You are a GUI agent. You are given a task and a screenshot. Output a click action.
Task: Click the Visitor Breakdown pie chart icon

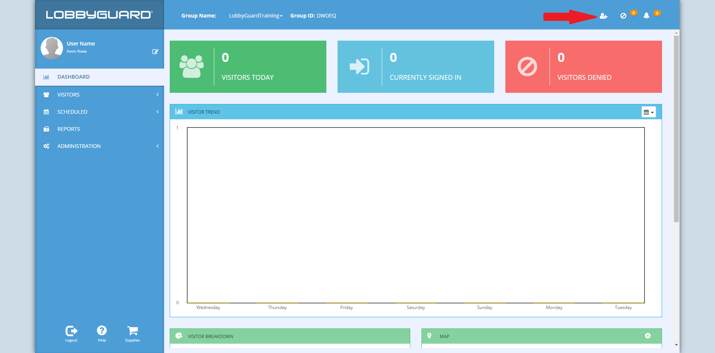[179, 336]
